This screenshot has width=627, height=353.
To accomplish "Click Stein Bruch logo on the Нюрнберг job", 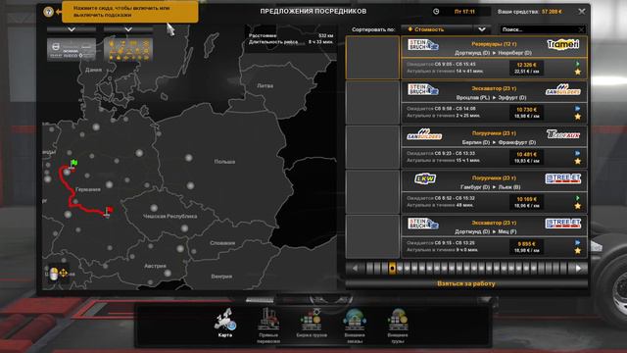I will 423,45.
